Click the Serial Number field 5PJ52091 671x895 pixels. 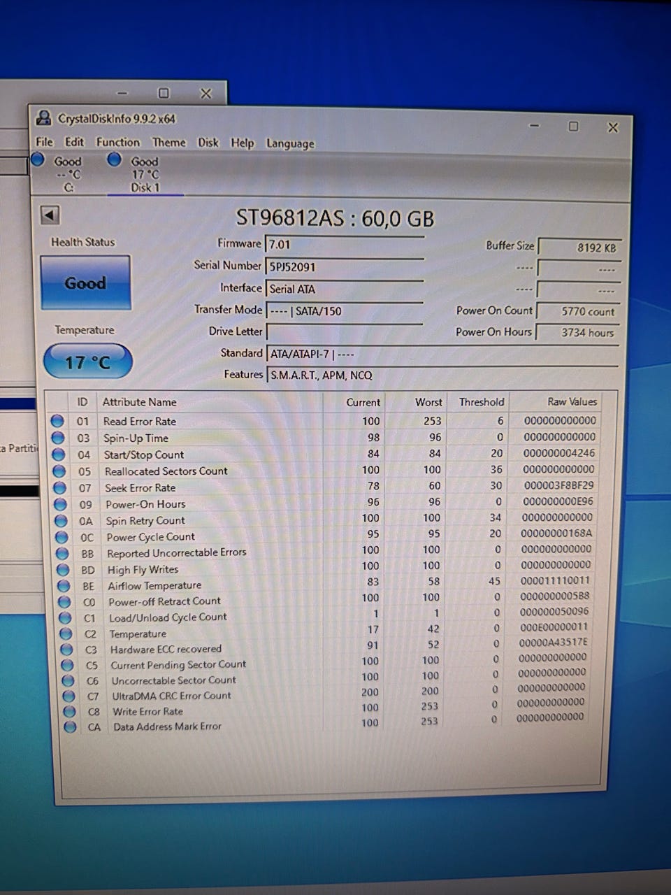345,266
